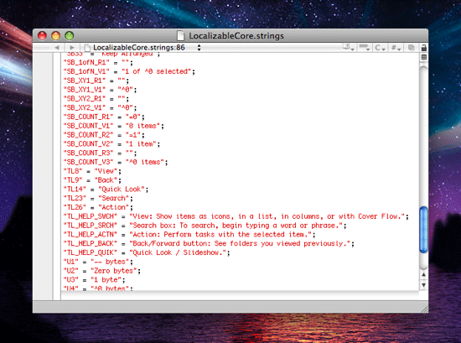Click the window resize grip corner
The height and width of the screenshot is (343, 461).
pyautogui.click(x=425, y=309)
